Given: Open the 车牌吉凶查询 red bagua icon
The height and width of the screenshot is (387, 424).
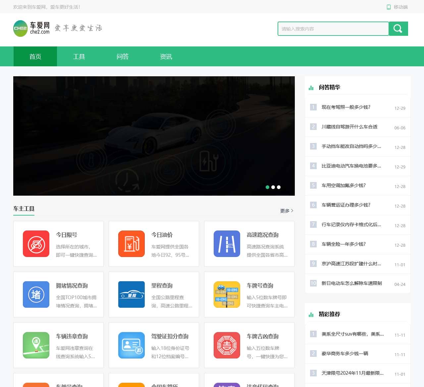Looking at the screenshot, I should pyautogui.click(x=227, y=345).
